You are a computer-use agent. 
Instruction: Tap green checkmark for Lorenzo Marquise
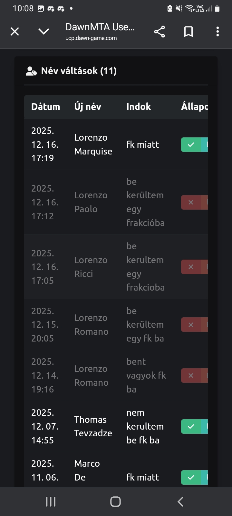tap(191, 144)
